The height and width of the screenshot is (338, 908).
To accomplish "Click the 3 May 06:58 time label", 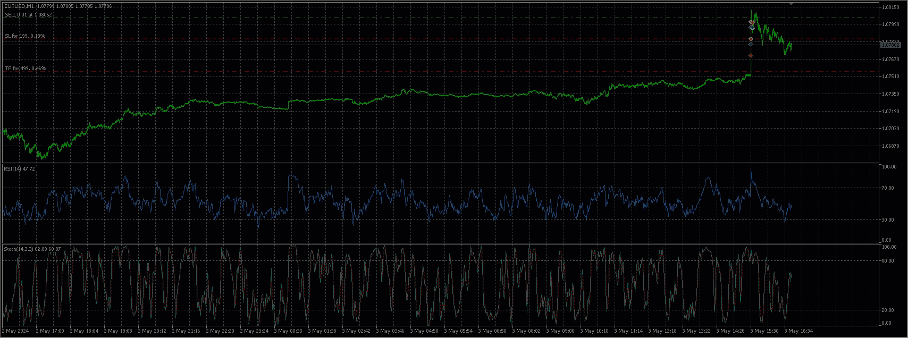I will pos(492,331).
